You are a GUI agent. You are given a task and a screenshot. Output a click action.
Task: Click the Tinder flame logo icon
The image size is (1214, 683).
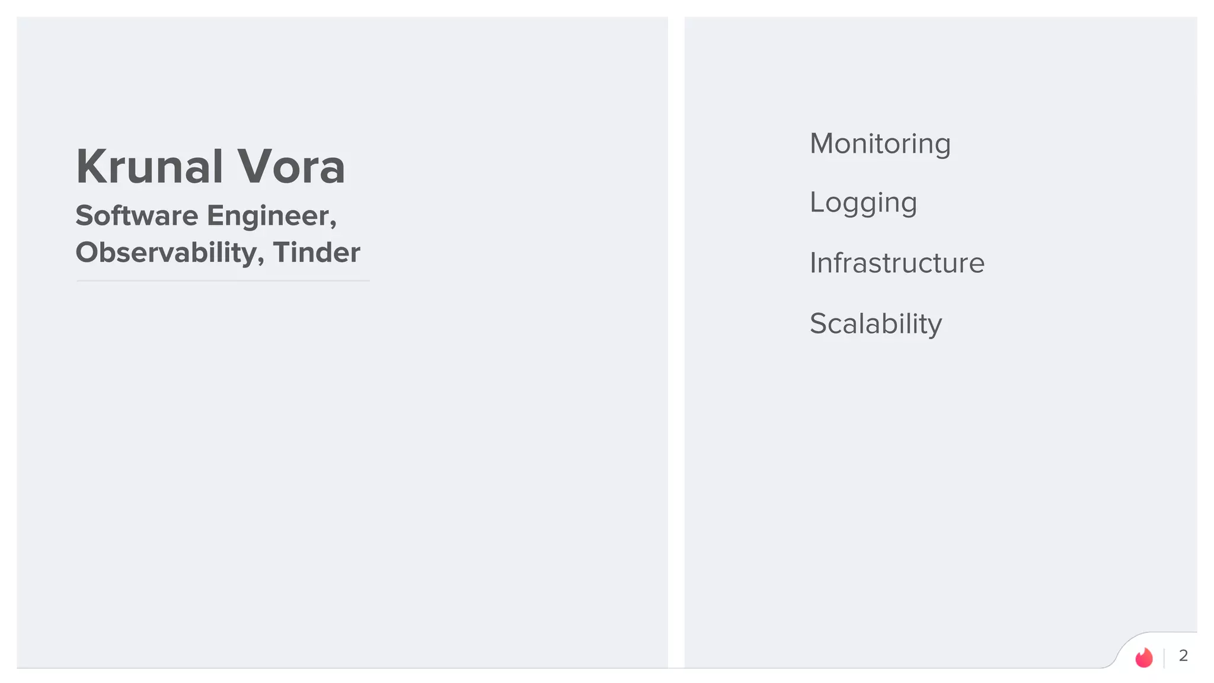coord(1143,657)
